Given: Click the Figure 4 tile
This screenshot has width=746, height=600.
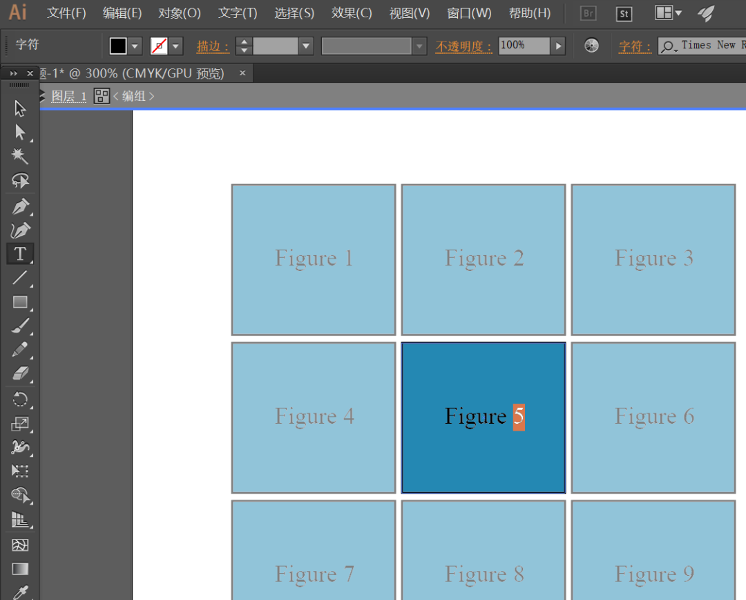Looking at the screenshot, I should [x=314, y=418].
